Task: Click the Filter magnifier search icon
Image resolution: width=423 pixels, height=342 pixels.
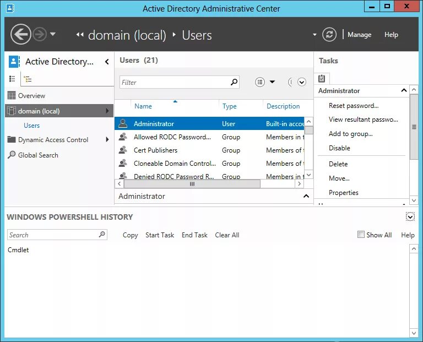Action: [234, 82]
